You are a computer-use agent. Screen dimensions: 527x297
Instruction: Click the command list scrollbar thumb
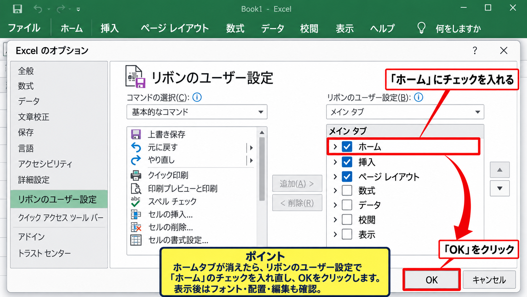262,169
